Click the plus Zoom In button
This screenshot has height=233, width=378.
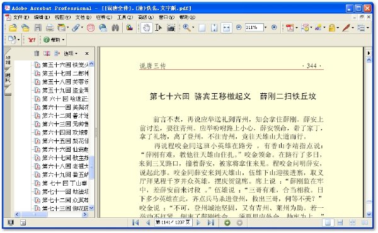tap(274, 28)
